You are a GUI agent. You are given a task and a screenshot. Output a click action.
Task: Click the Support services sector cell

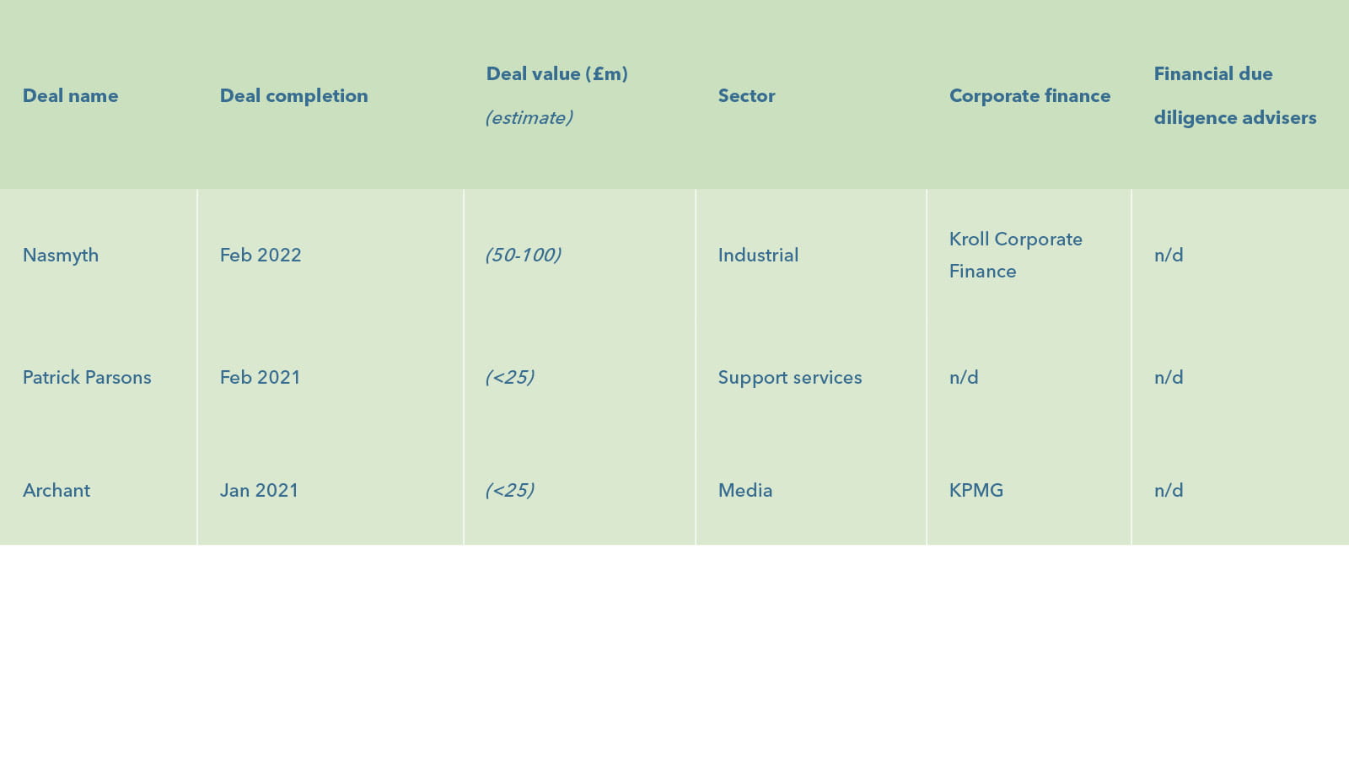click(790, 378)
